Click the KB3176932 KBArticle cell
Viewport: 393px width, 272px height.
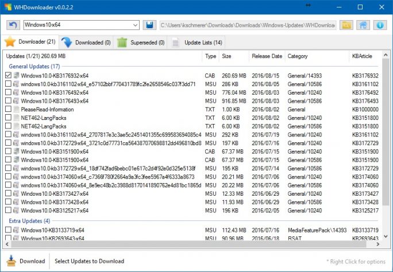pyautogui.click(x=365, y=76)
